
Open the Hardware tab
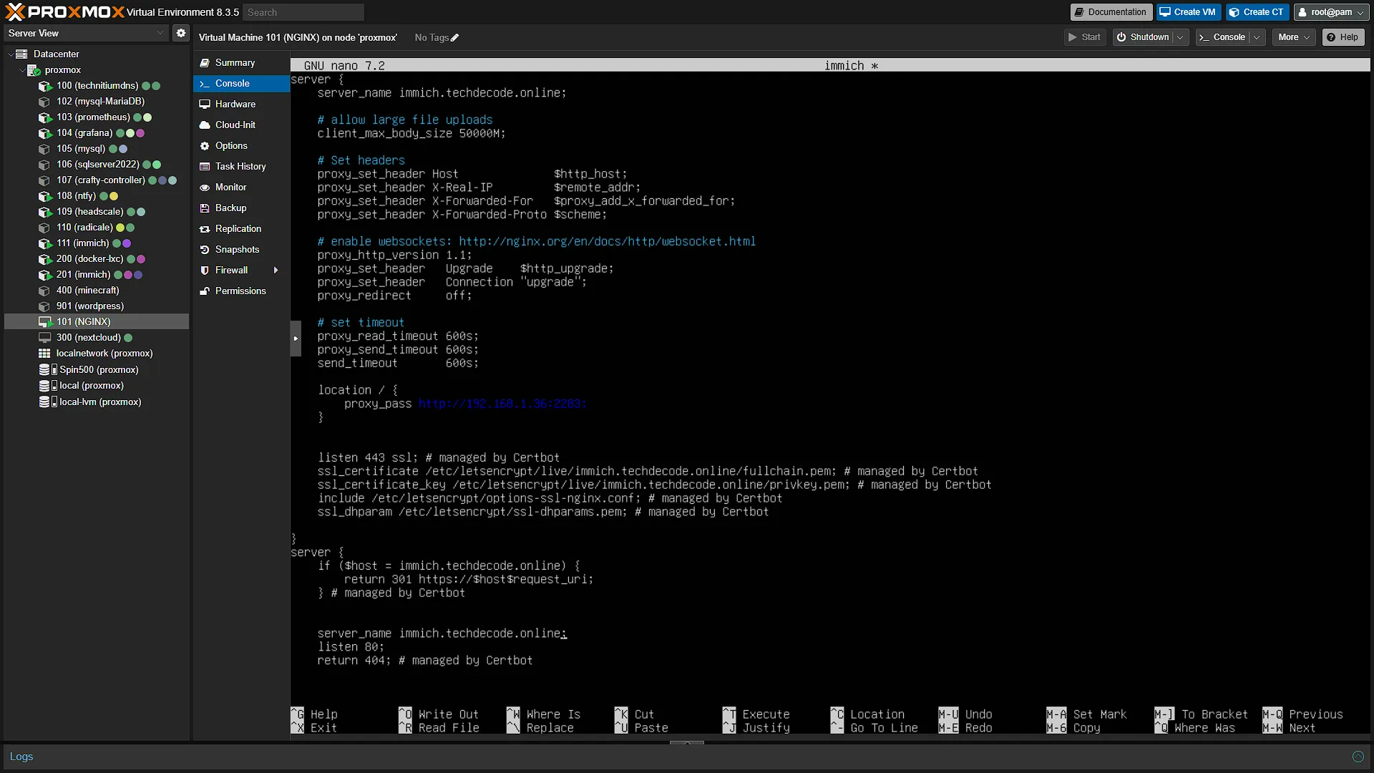(x=241, y=104)
